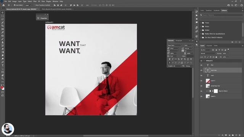Select the Horizontal Type tool

[3, 65]
